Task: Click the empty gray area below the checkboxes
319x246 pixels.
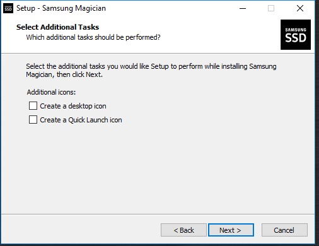Action: pos(158,168)
